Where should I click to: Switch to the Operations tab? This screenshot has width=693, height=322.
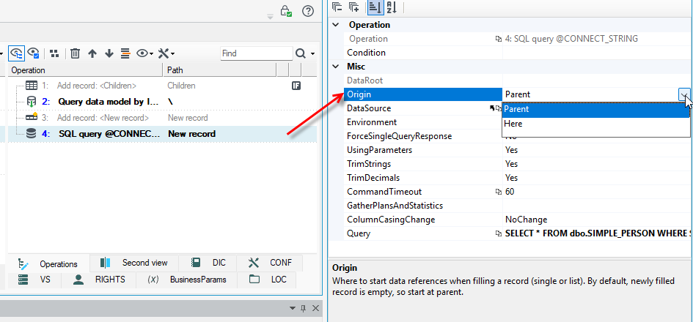(x=48, y=263)
